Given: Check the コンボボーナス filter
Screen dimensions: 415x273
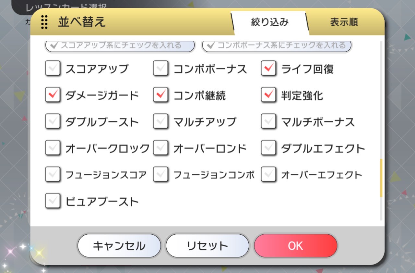Looking at the screenshot, I should click(x=161, y=69).
